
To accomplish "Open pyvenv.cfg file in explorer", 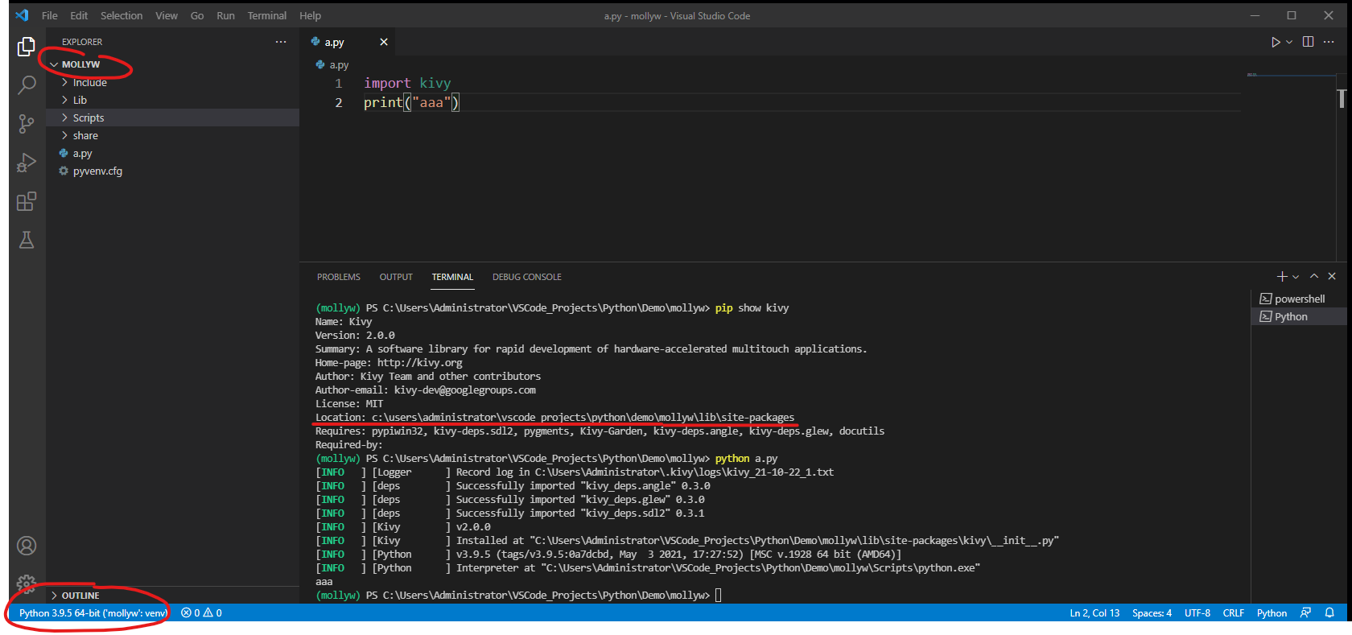I will 172,171.
